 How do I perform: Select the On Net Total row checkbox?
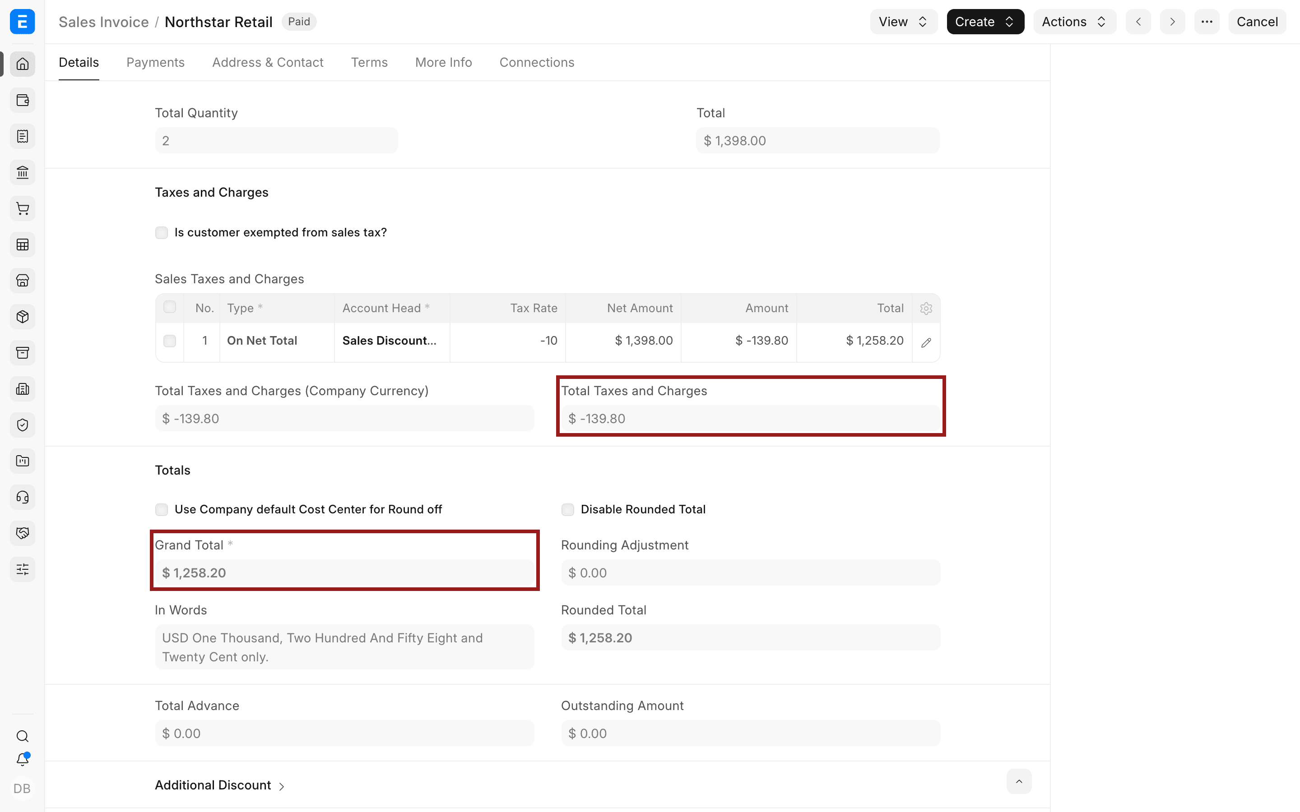click(x=170, y=341)
